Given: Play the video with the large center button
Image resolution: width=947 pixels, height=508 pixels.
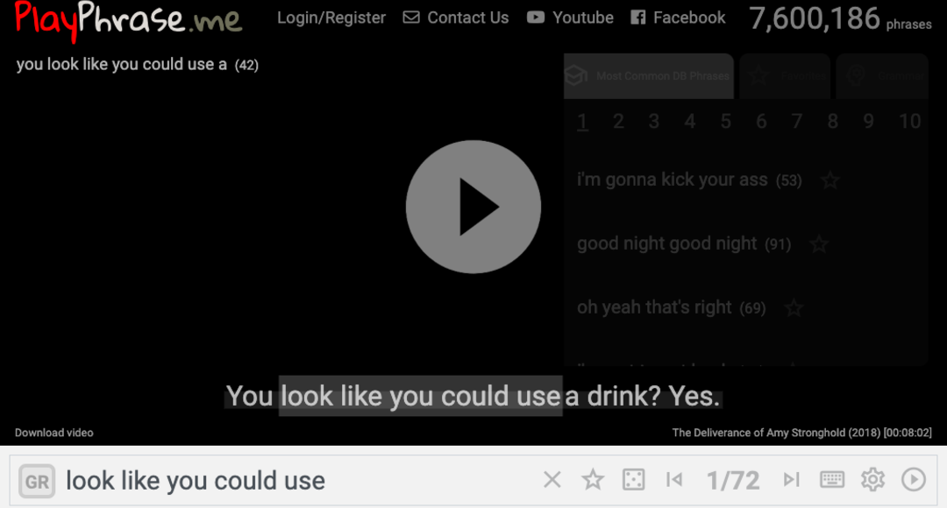Looking at the screenshot, I should pos(473,207).
